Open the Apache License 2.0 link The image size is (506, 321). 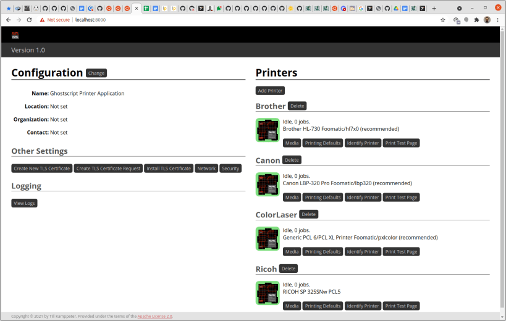[x=154, y=316]
